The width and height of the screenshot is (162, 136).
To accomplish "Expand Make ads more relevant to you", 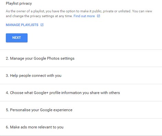I will coord(81,127).
